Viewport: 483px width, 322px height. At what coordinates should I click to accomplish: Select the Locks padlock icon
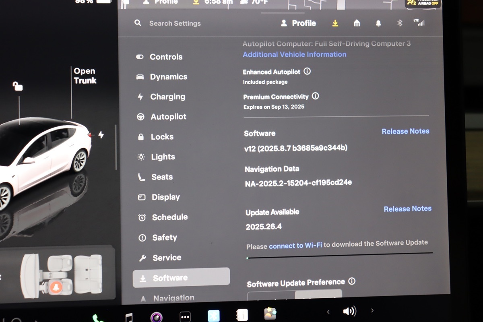[x=141, y=137]
